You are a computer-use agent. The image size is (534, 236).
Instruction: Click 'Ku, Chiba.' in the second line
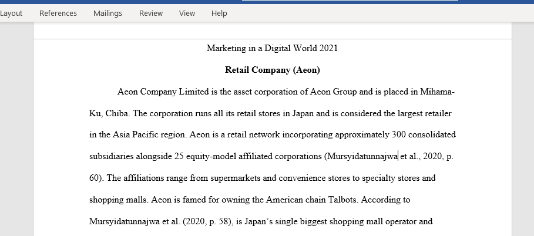109,113
